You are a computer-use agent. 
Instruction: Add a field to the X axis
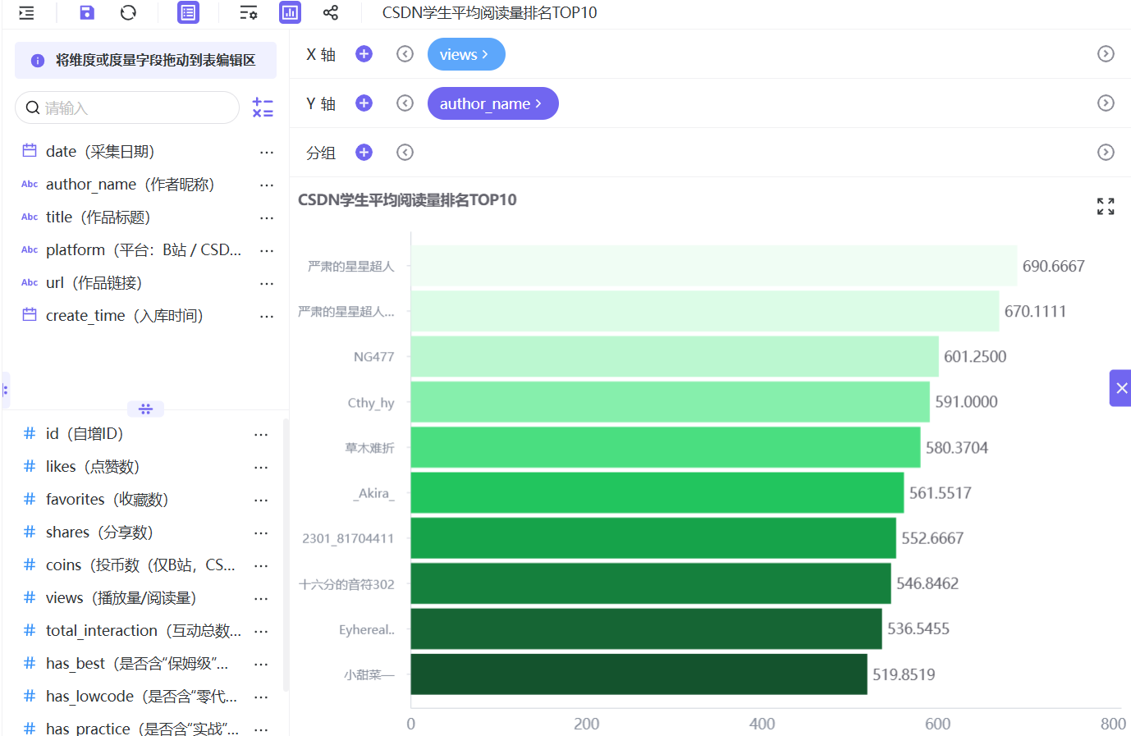pos(364,54)
